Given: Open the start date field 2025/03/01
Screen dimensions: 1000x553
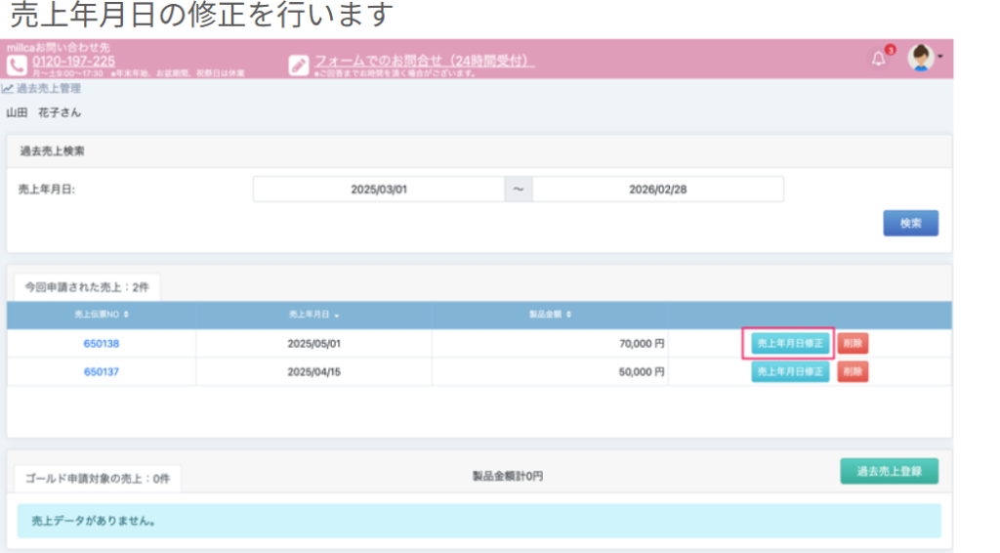Looking at the screenshot, I should pos(379,190).
